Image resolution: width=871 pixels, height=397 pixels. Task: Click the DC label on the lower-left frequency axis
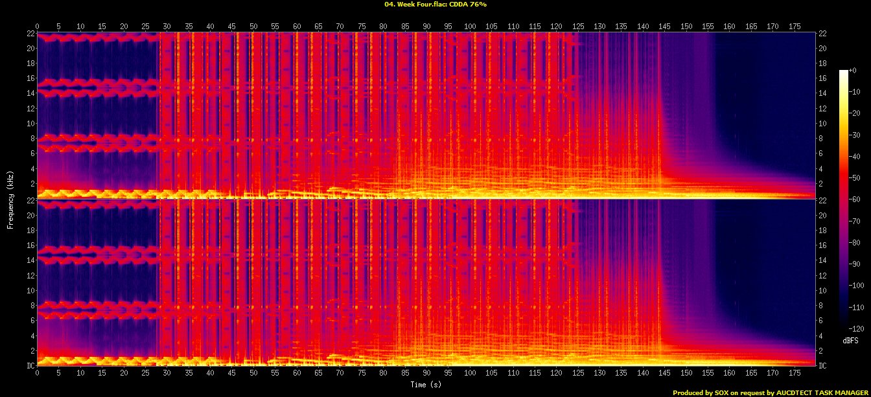click(30, 366)
